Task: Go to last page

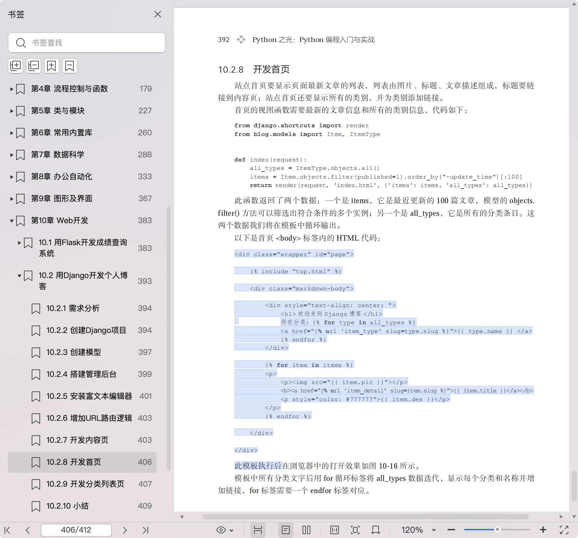Action: coord(145,530)
